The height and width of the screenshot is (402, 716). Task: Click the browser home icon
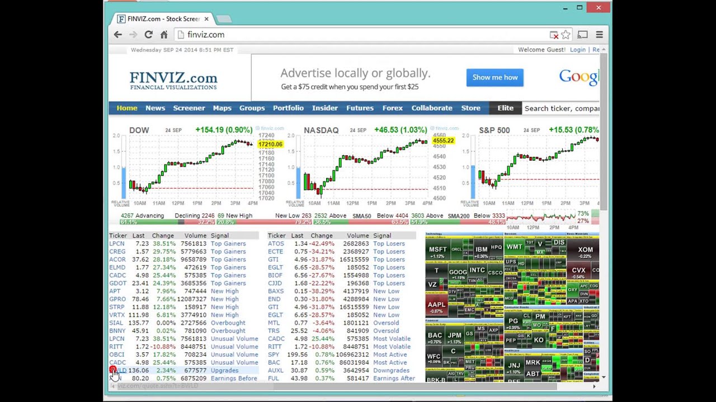[164, 35]
